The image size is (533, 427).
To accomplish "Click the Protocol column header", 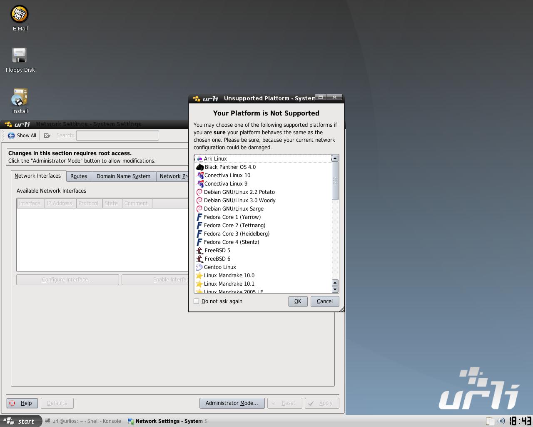I will tap(88, 203).
